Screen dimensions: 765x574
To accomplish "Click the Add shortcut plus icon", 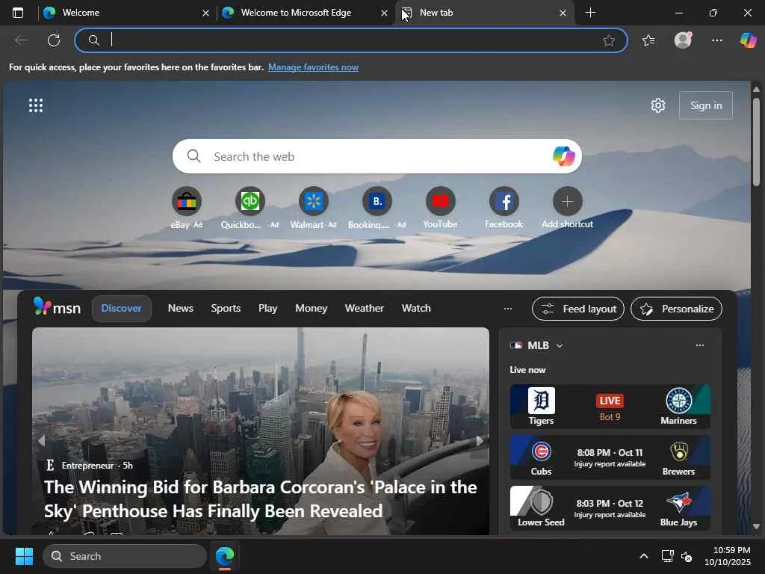I will pos(567,201).
